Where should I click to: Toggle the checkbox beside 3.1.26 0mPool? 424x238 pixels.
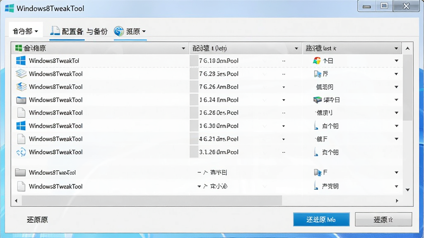pyautogui.click(x=194, y=152)
